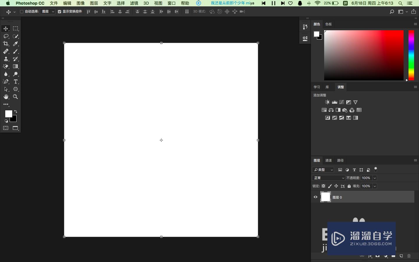
Task: Select the History Brush tool
Action: tap(15, 59)
